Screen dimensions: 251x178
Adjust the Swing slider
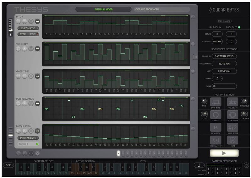224,86
